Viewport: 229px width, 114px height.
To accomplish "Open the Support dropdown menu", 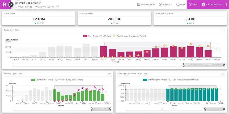I will (x=165, y=5).
